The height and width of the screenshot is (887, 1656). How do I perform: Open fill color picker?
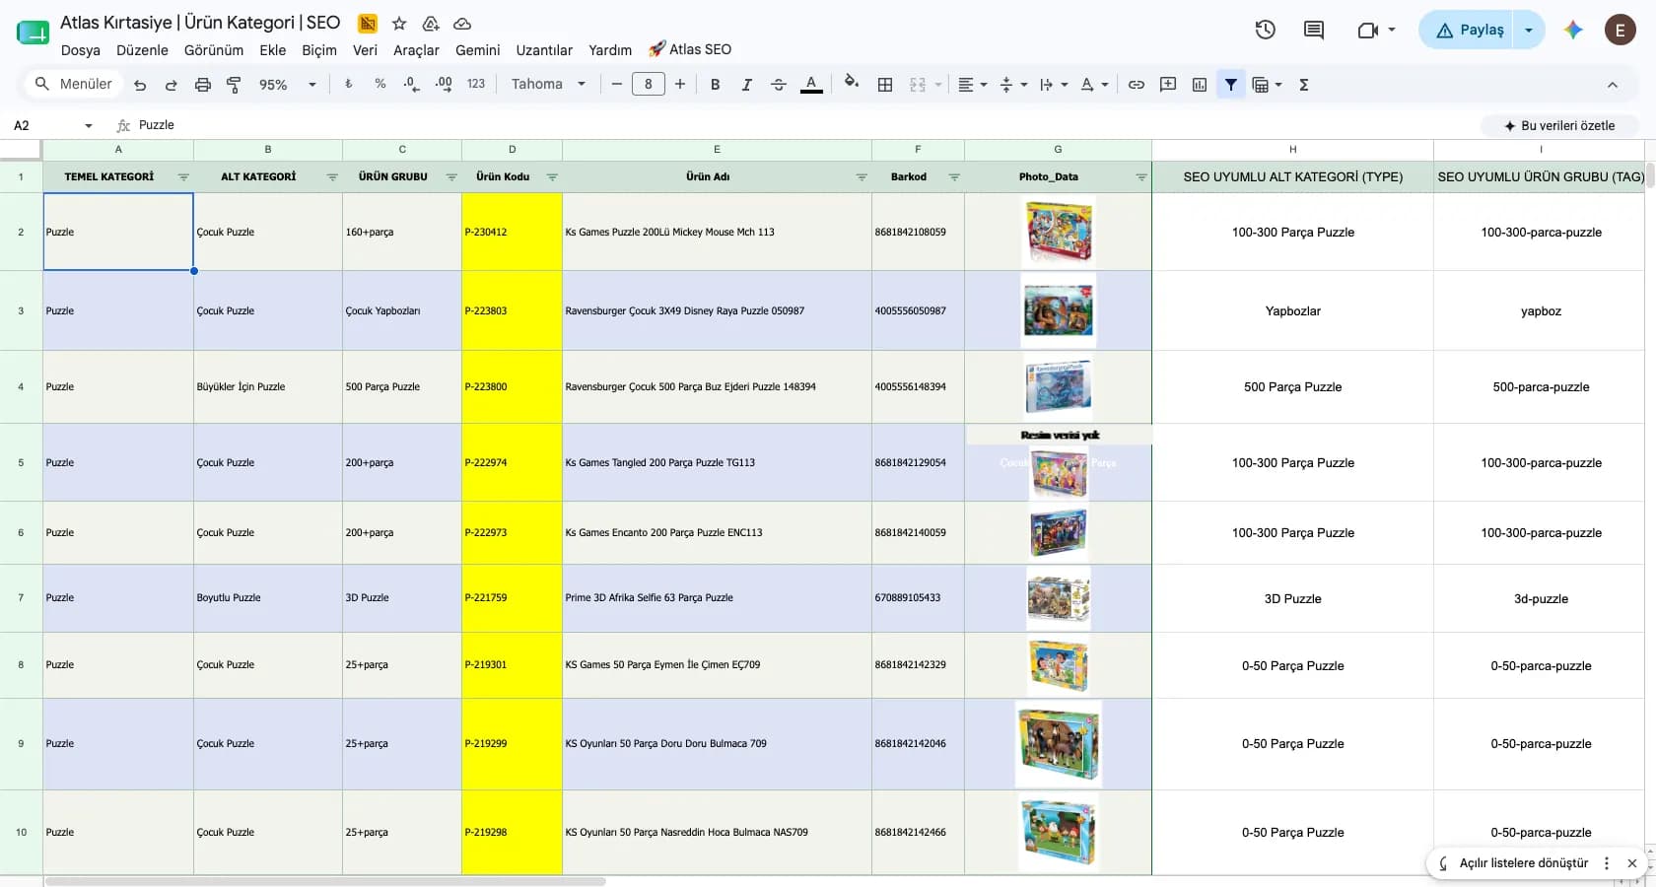click(852, 84)
